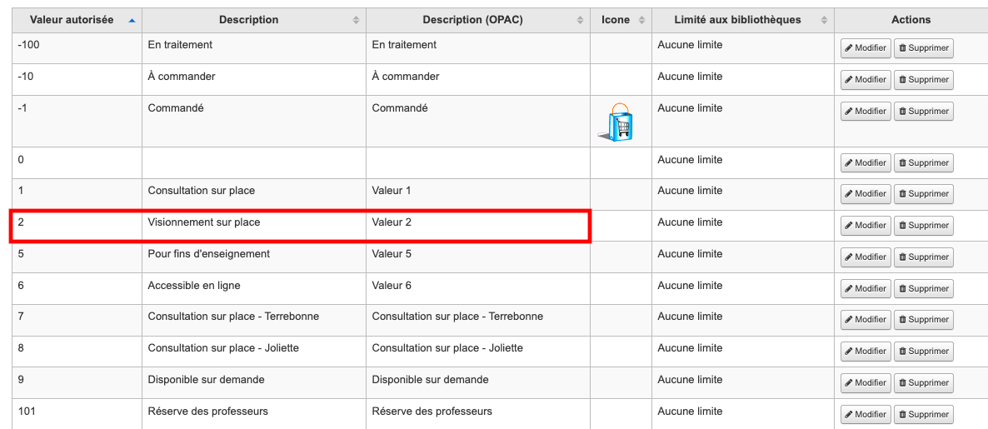Click the shopping cart icon for Commandé
The height and width of the screenshot is (429, 988).
click(615, 122)
